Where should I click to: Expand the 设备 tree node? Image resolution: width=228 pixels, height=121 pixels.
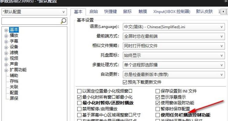[x=6, y=47]
